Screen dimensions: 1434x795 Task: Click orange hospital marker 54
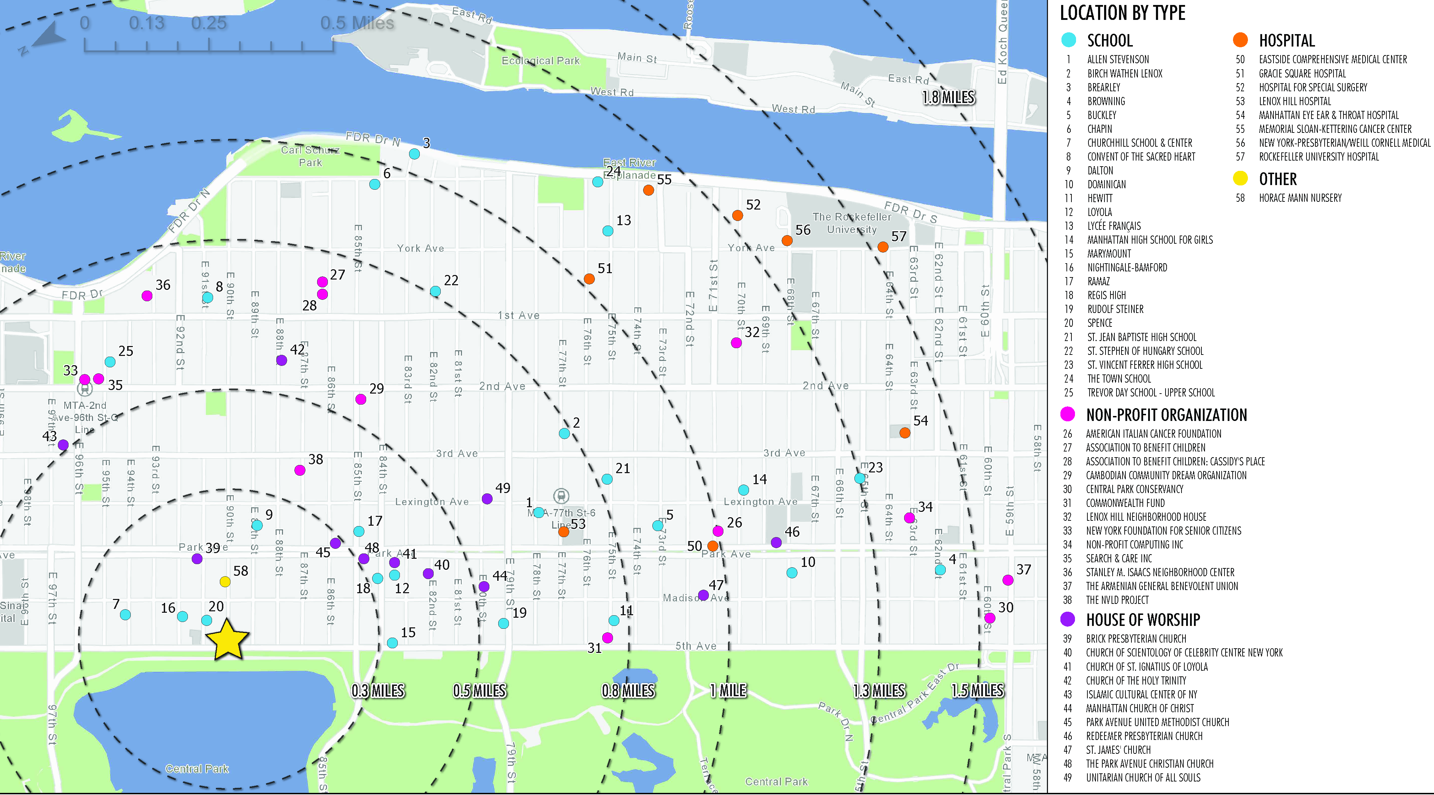point(905,433)
